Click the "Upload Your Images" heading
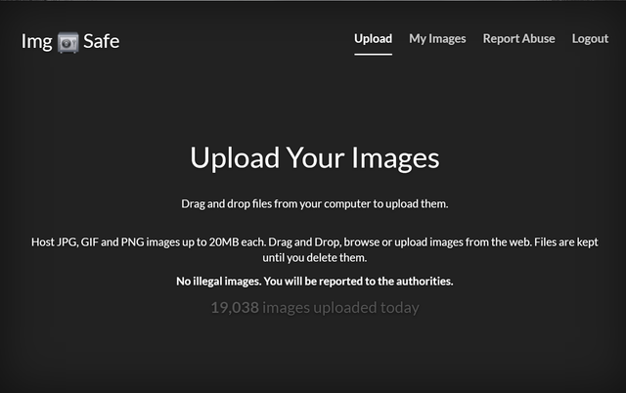The width and height of the screenshot is (626, 393). pyautogui.click(x=315, y=158)
